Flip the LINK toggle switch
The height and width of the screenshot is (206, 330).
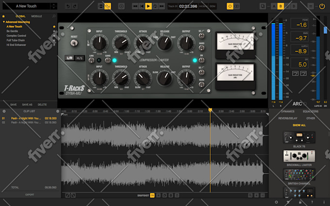click(x=91, y=61)
